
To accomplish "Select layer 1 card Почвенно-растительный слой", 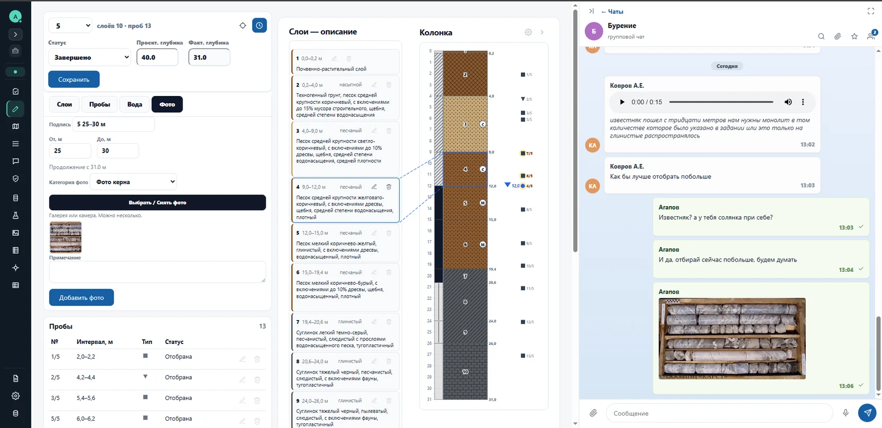I will pyautogui.click(x=346, y=63).
